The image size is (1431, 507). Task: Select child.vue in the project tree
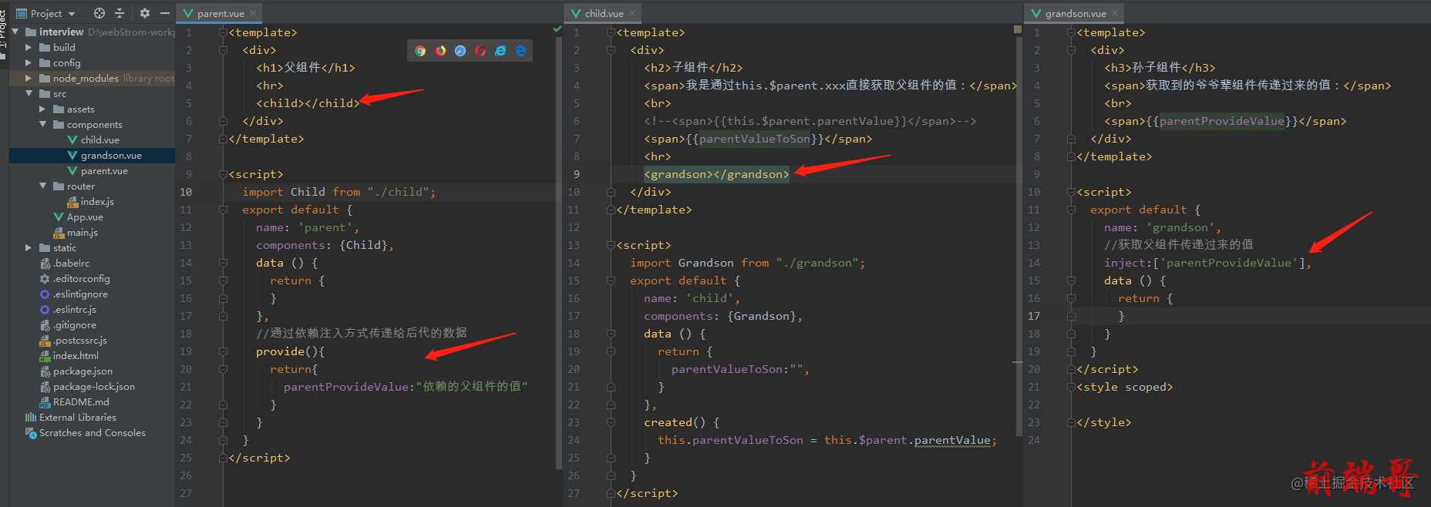100,139
